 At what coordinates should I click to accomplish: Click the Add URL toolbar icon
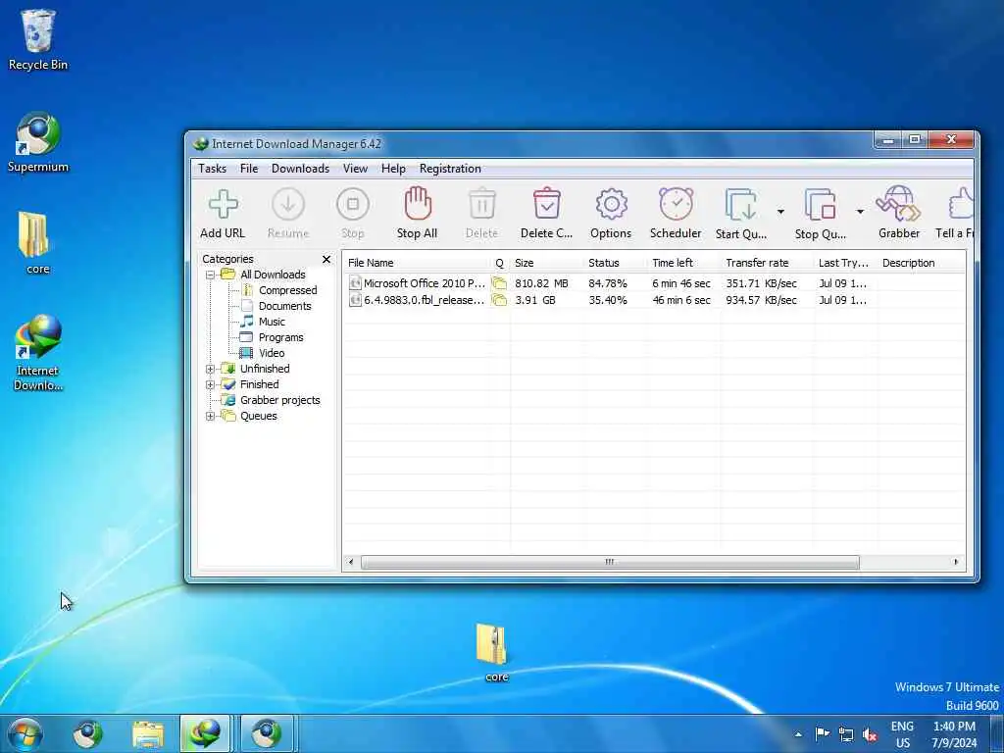point(223,213)
